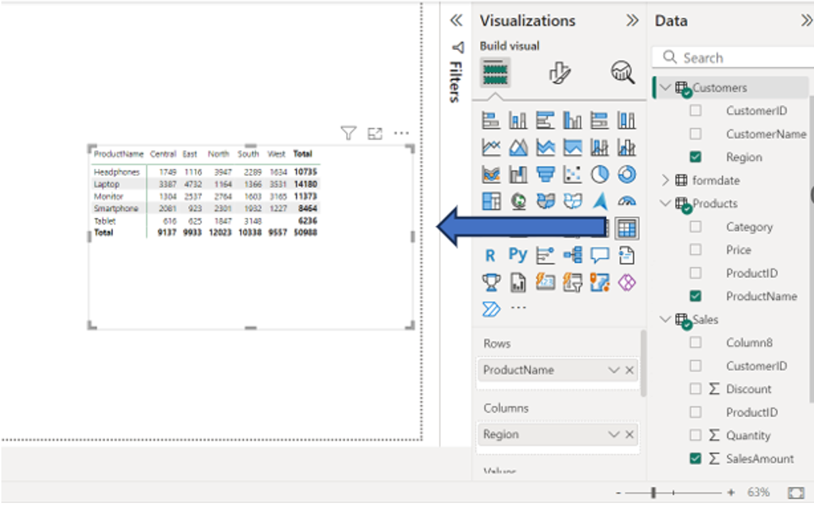Open the ProductName dropdown in Rows
The image size is (814, 505).
point(614,370)
